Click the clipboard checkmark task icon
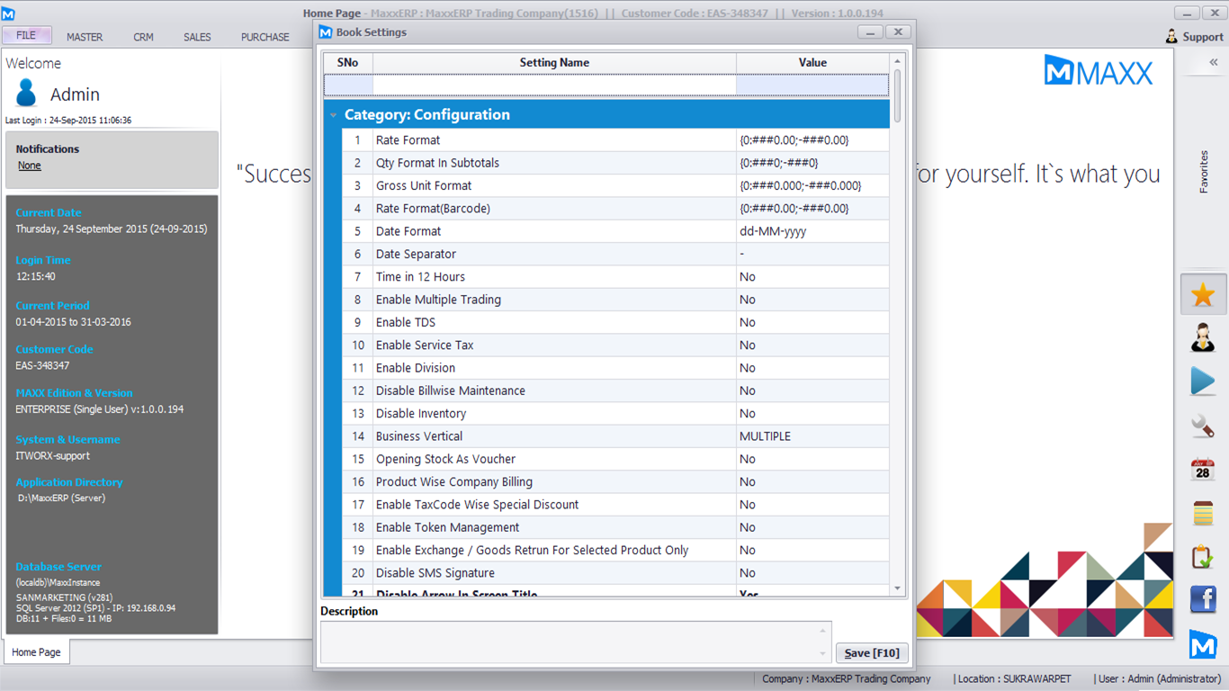The width and height of the screenshot is (1229, 691). tap(1203, 557)
